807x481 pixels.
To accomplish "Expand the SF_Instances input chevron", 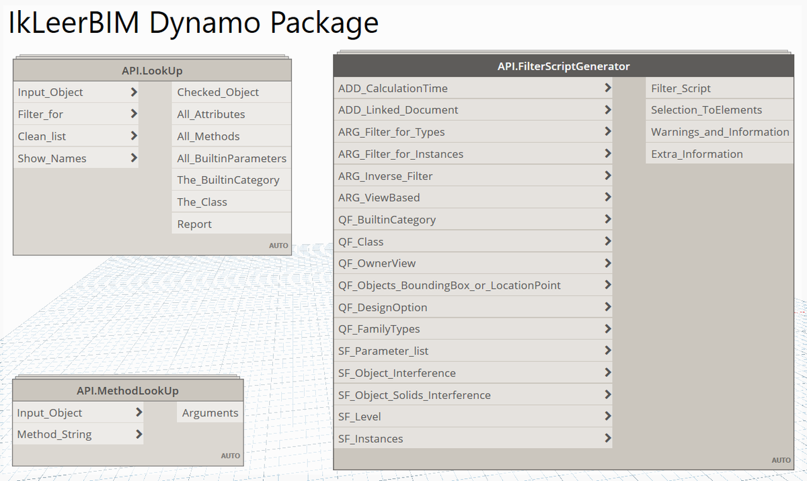I will pos(608,438).
